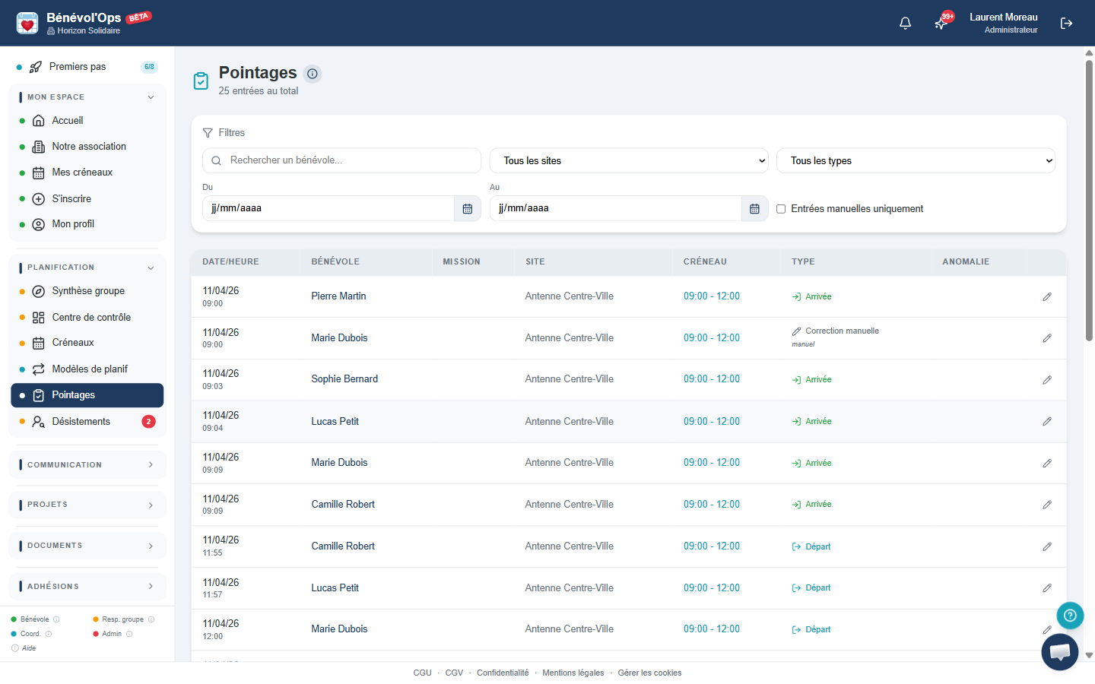Open Désistements page
This screenshot has height=684, width=1095.
pyautogui.click(x=87, y=422)
